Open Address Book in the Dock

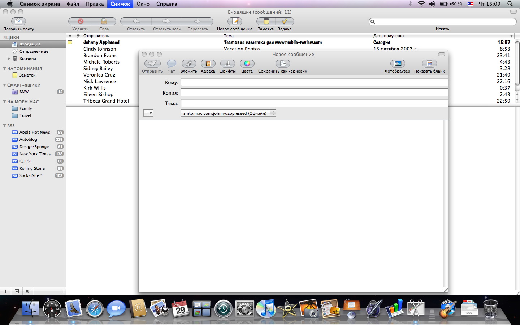tap(138, 308)
